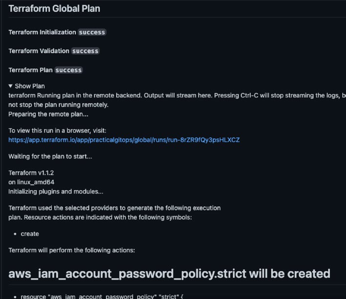346x299 pixels.
Task: Click the Show Plan summary label
Action: click(30, 86)
